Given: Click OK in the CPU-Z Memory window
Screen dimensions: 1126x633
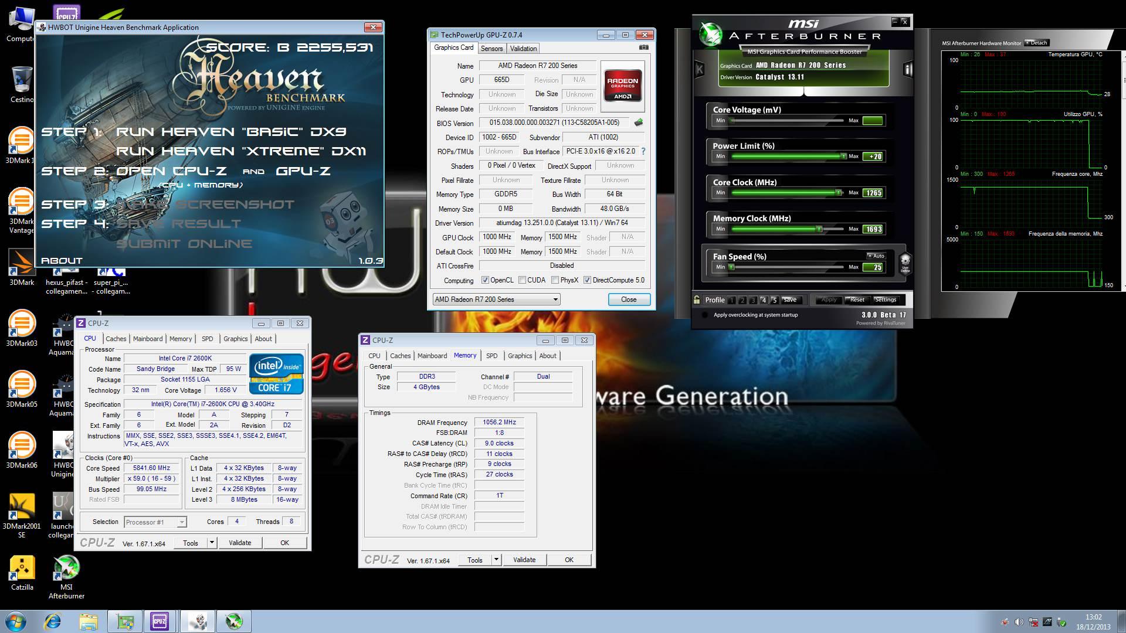Looking at the screenshot, I should click(x=569, y=560).
